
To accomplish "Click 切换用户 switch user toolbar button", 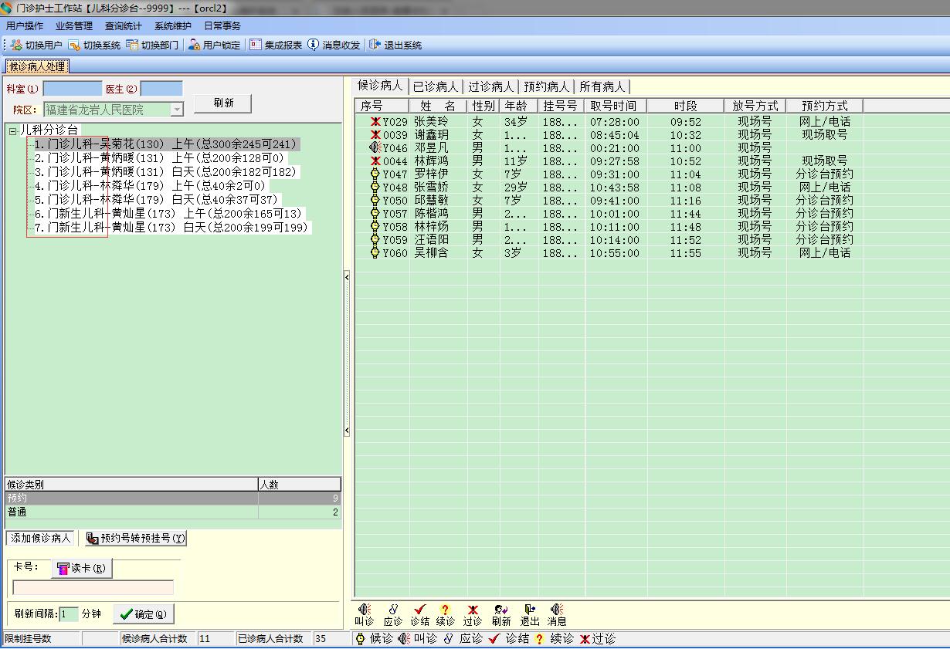I will point(36,46).
